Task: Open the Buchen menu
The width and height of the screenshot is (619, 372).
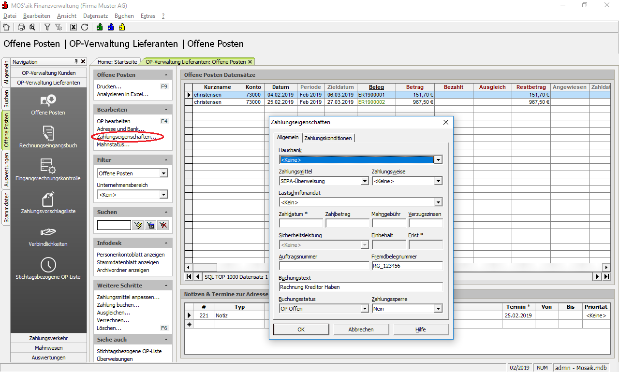Action: pyautogui.click(x=124, y=16)
